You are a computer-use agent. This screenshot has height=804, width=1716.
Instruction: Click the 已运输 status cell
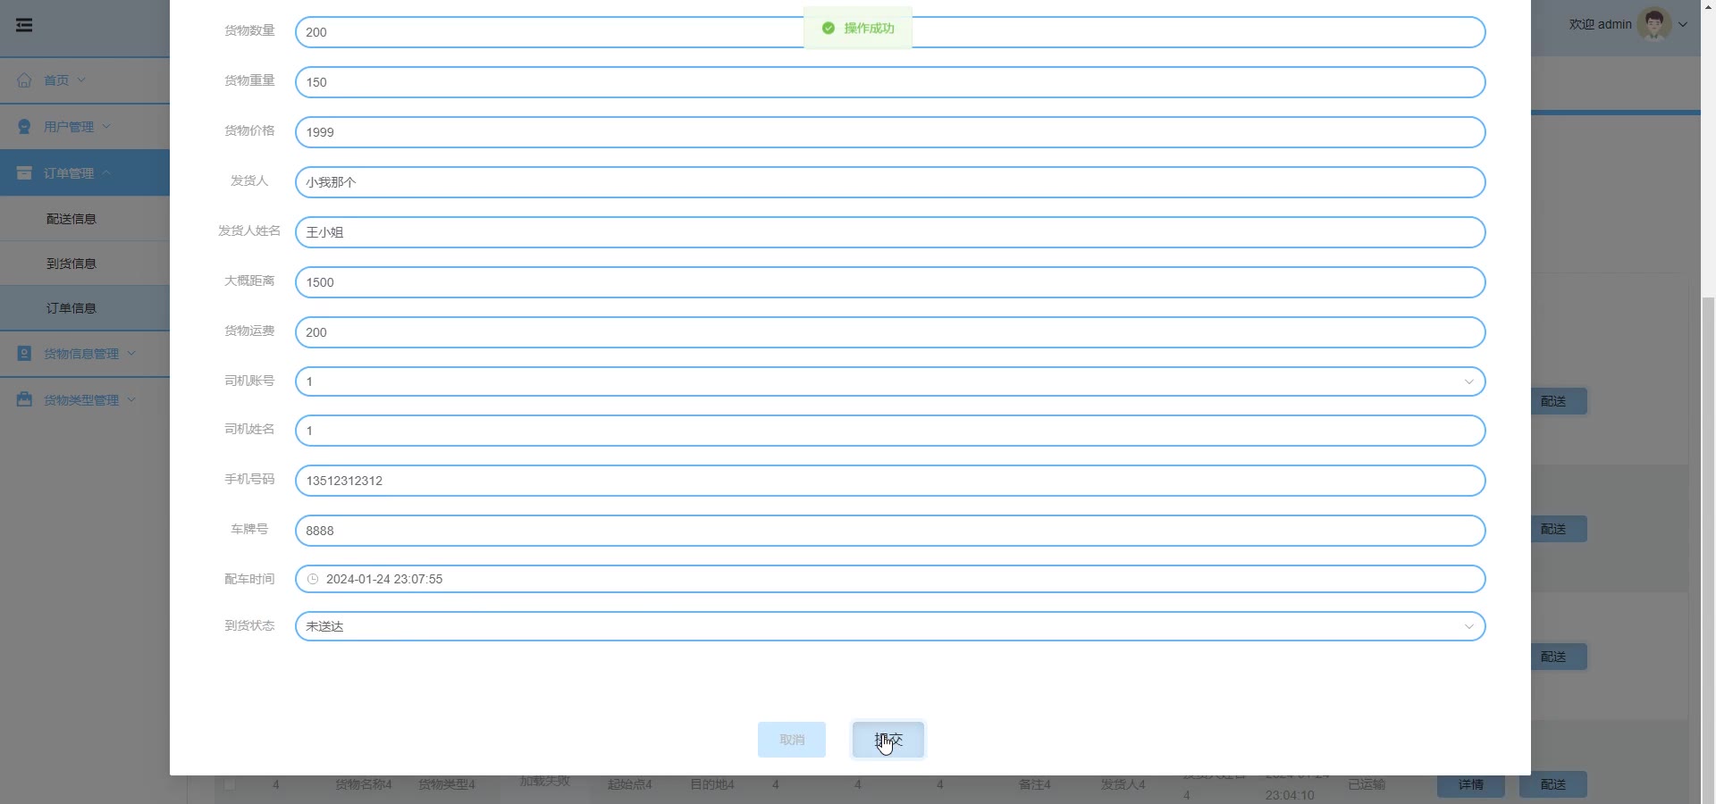(1367, 784)
